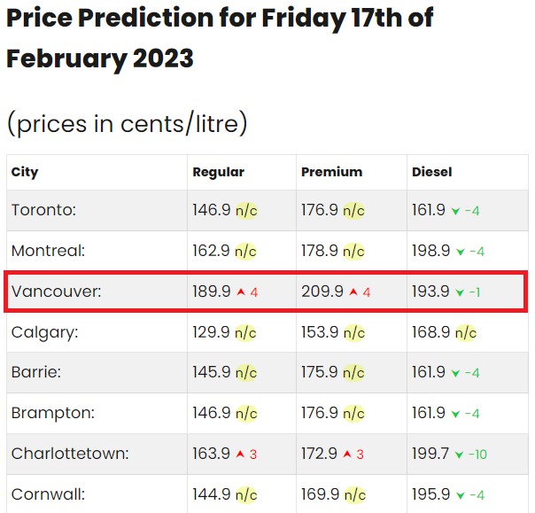Image resolution: width=535 pixels, height=513 pixels.
Task: Click the green down arrow in Toronto diesel cell
Action: [x=455, y=211]
